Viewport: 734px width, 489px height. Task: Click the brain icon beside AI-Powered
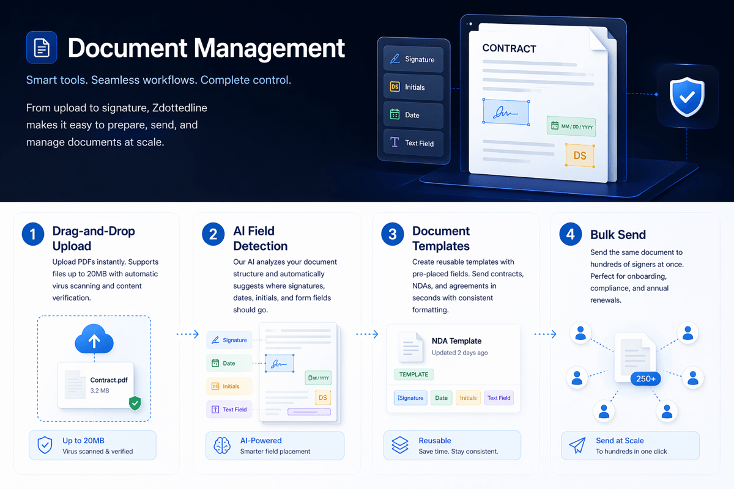pos(221,446)
